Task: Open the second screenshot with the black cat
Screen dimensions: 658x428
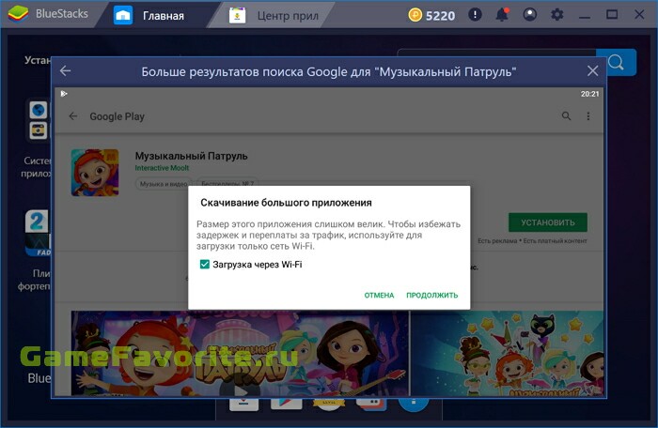Action: click(x=507, y=354)
